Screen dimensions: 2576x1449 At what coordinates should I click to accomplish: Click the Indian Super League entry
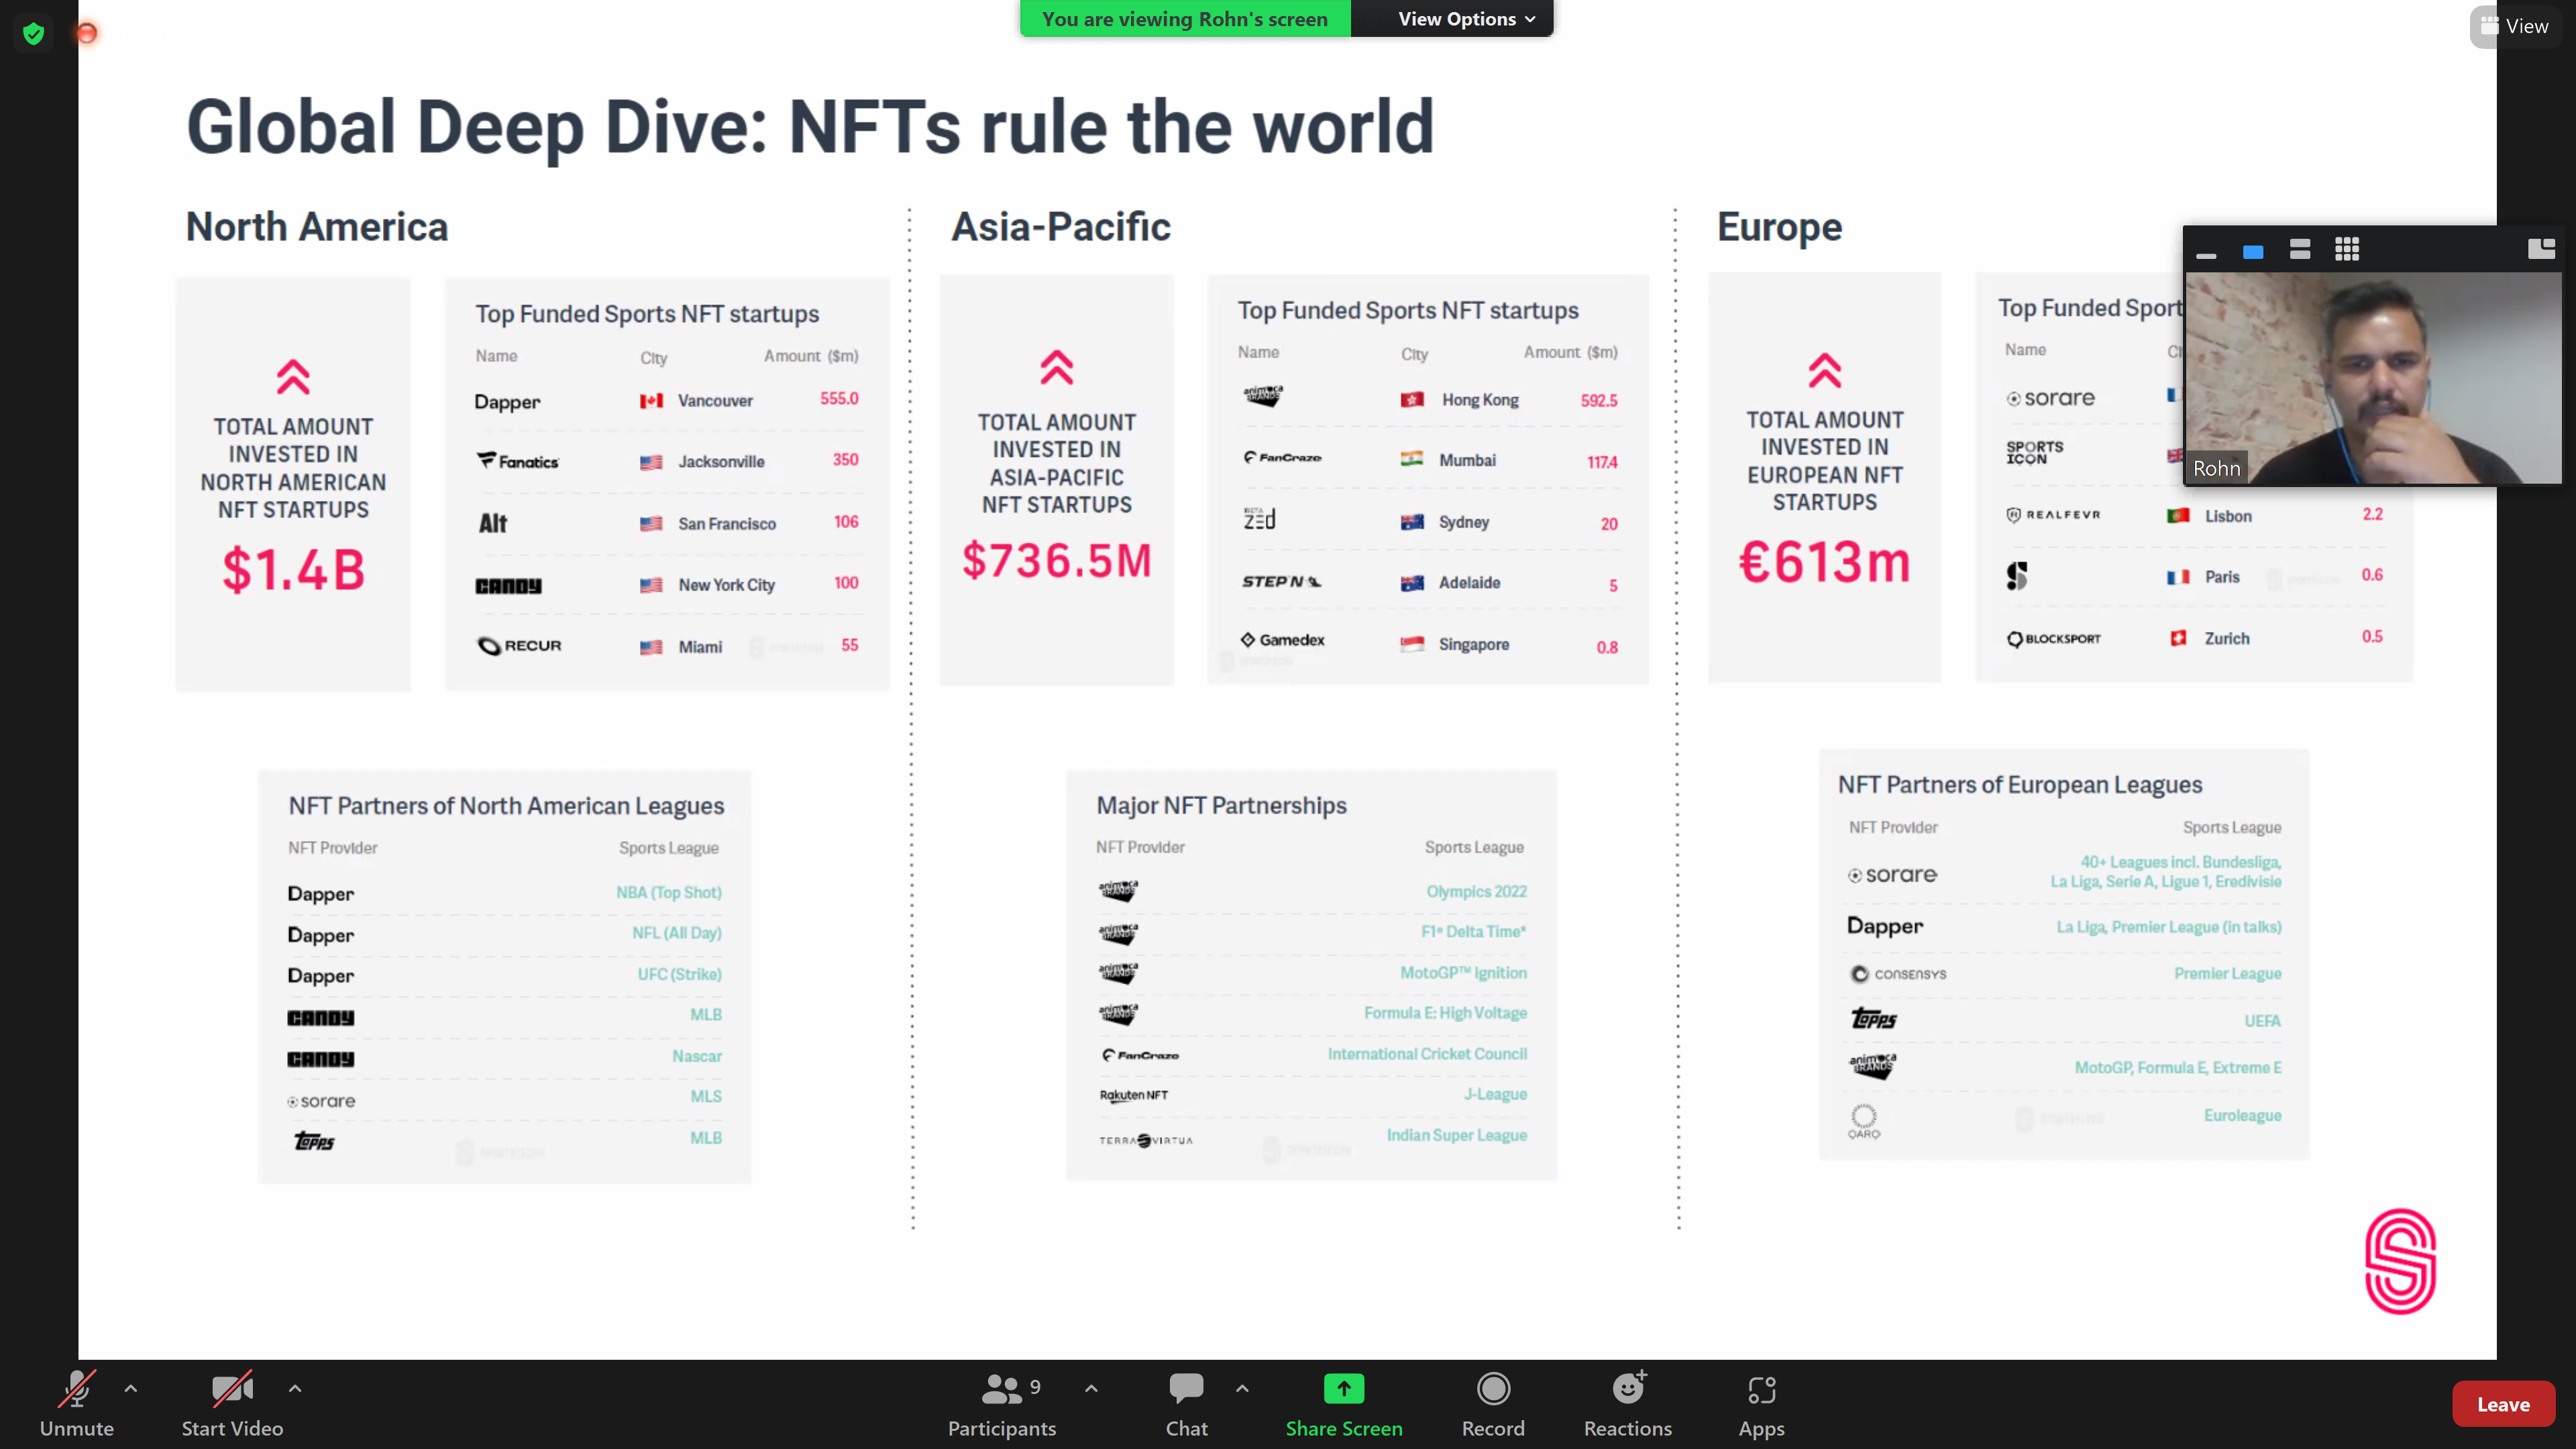point(1456,1136)
